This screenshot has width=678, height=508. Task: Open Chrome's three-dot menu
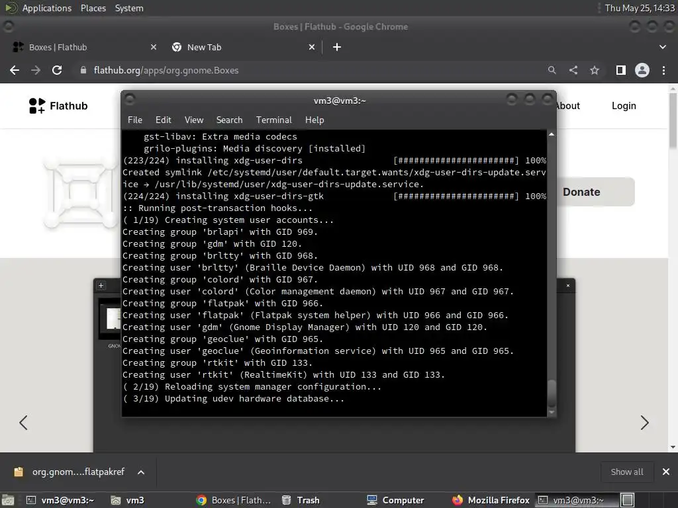click(663, 70)
